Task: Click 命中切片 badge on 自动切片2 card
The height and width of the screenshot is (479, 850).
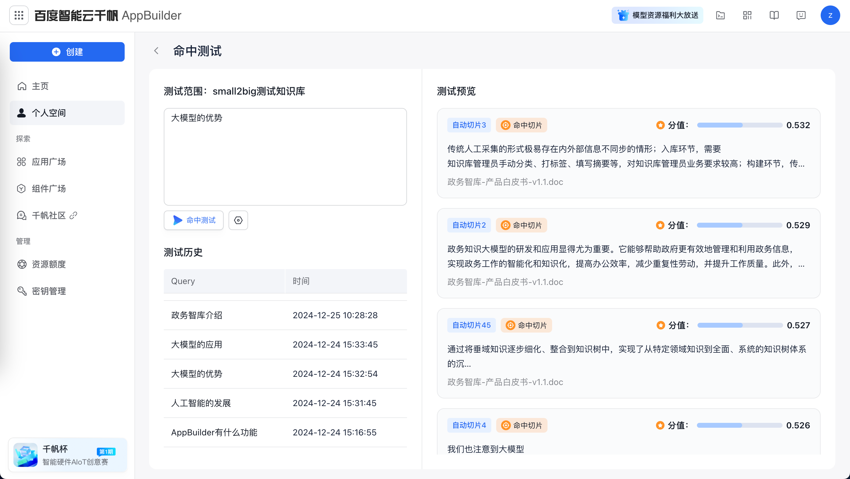Action: (521, 225)
